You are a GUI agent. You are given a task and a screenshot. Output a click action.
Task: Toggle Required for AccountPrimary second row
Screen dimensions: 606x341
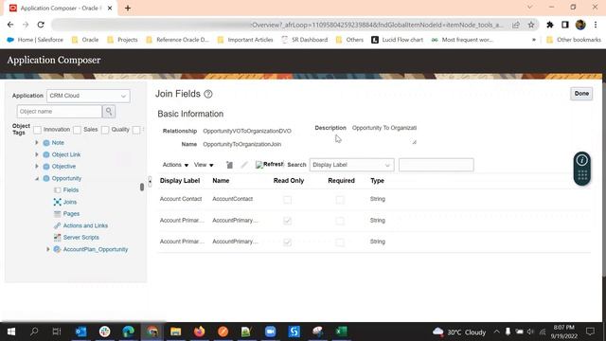coord(340,221)
